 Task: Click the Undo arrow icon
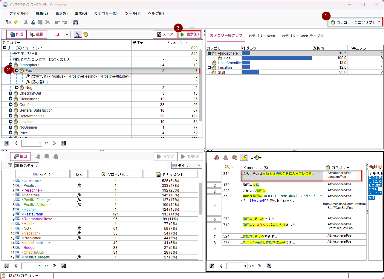pos(57,22)
